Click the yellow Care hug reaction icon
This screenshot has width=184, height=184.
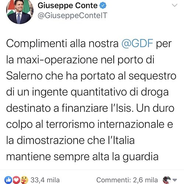24,180
